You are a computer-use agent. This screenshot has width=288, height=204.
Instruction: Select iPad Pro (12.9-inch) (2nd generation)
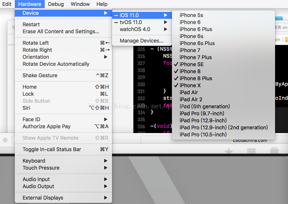pyautogui.click(x=223, y=127)
